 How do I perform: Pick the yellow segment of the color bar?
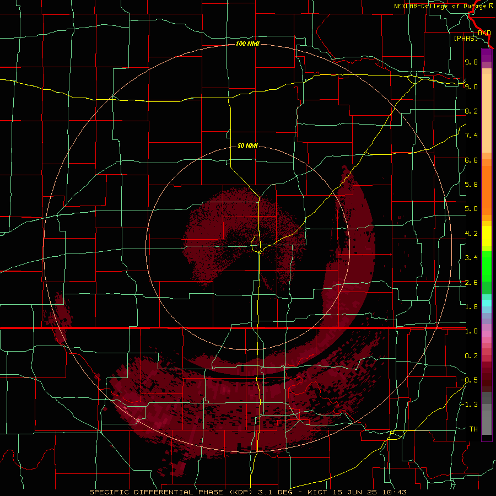pyautogui.click(x=487, y=236)
